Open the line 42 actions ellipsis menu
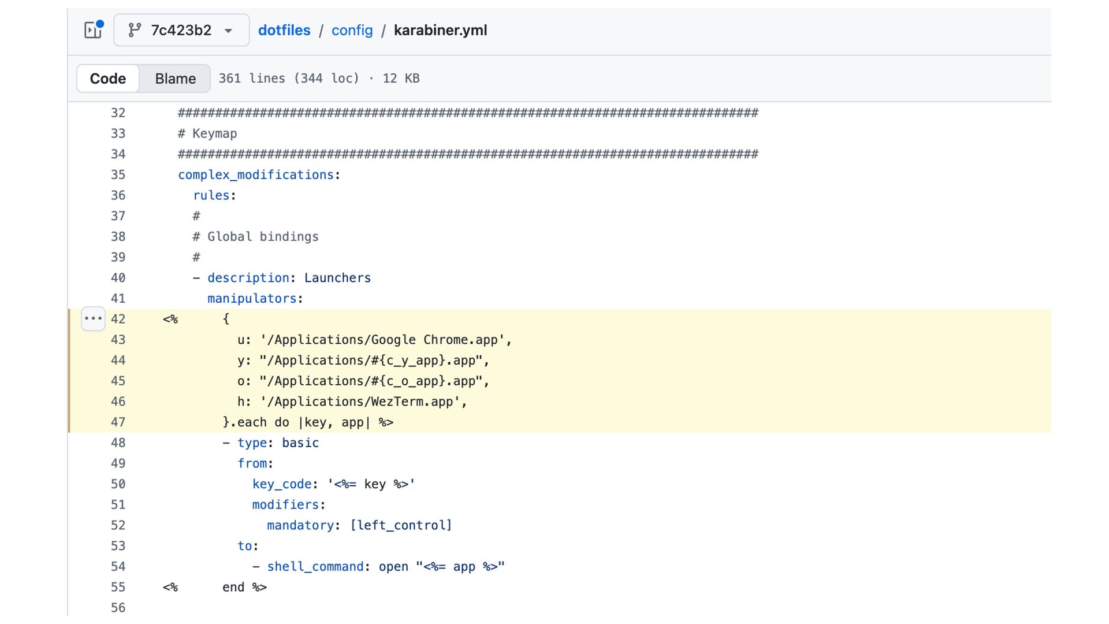Viewport: 1109px width, 624px height. coord(93,318)
